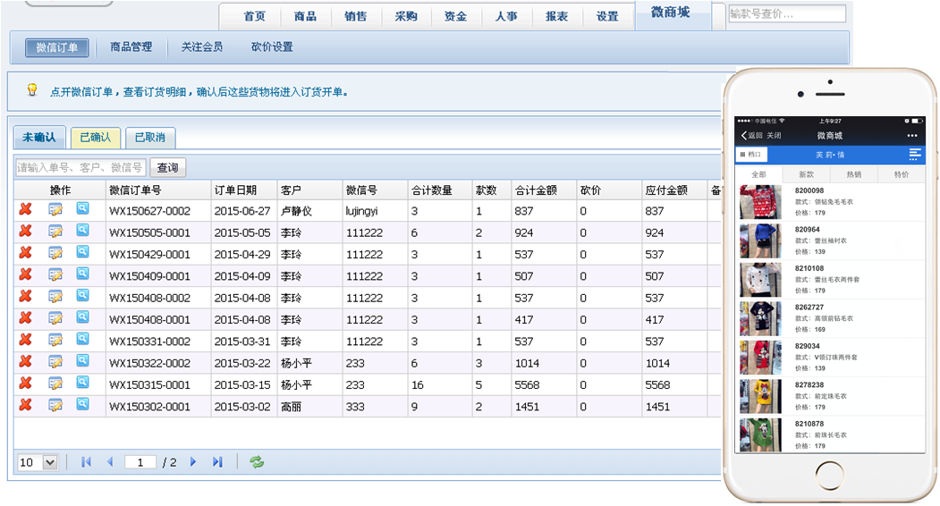Viewport: 940px width, 506px height.
Task: Go to first page of orders
Action: pyautogui.click(x=87, y=462)
